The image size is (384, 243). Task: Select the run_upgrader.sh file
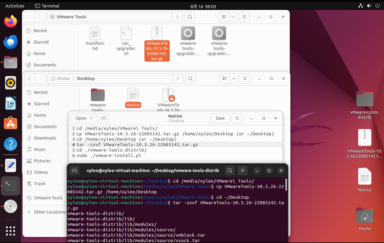coord(126,41)
